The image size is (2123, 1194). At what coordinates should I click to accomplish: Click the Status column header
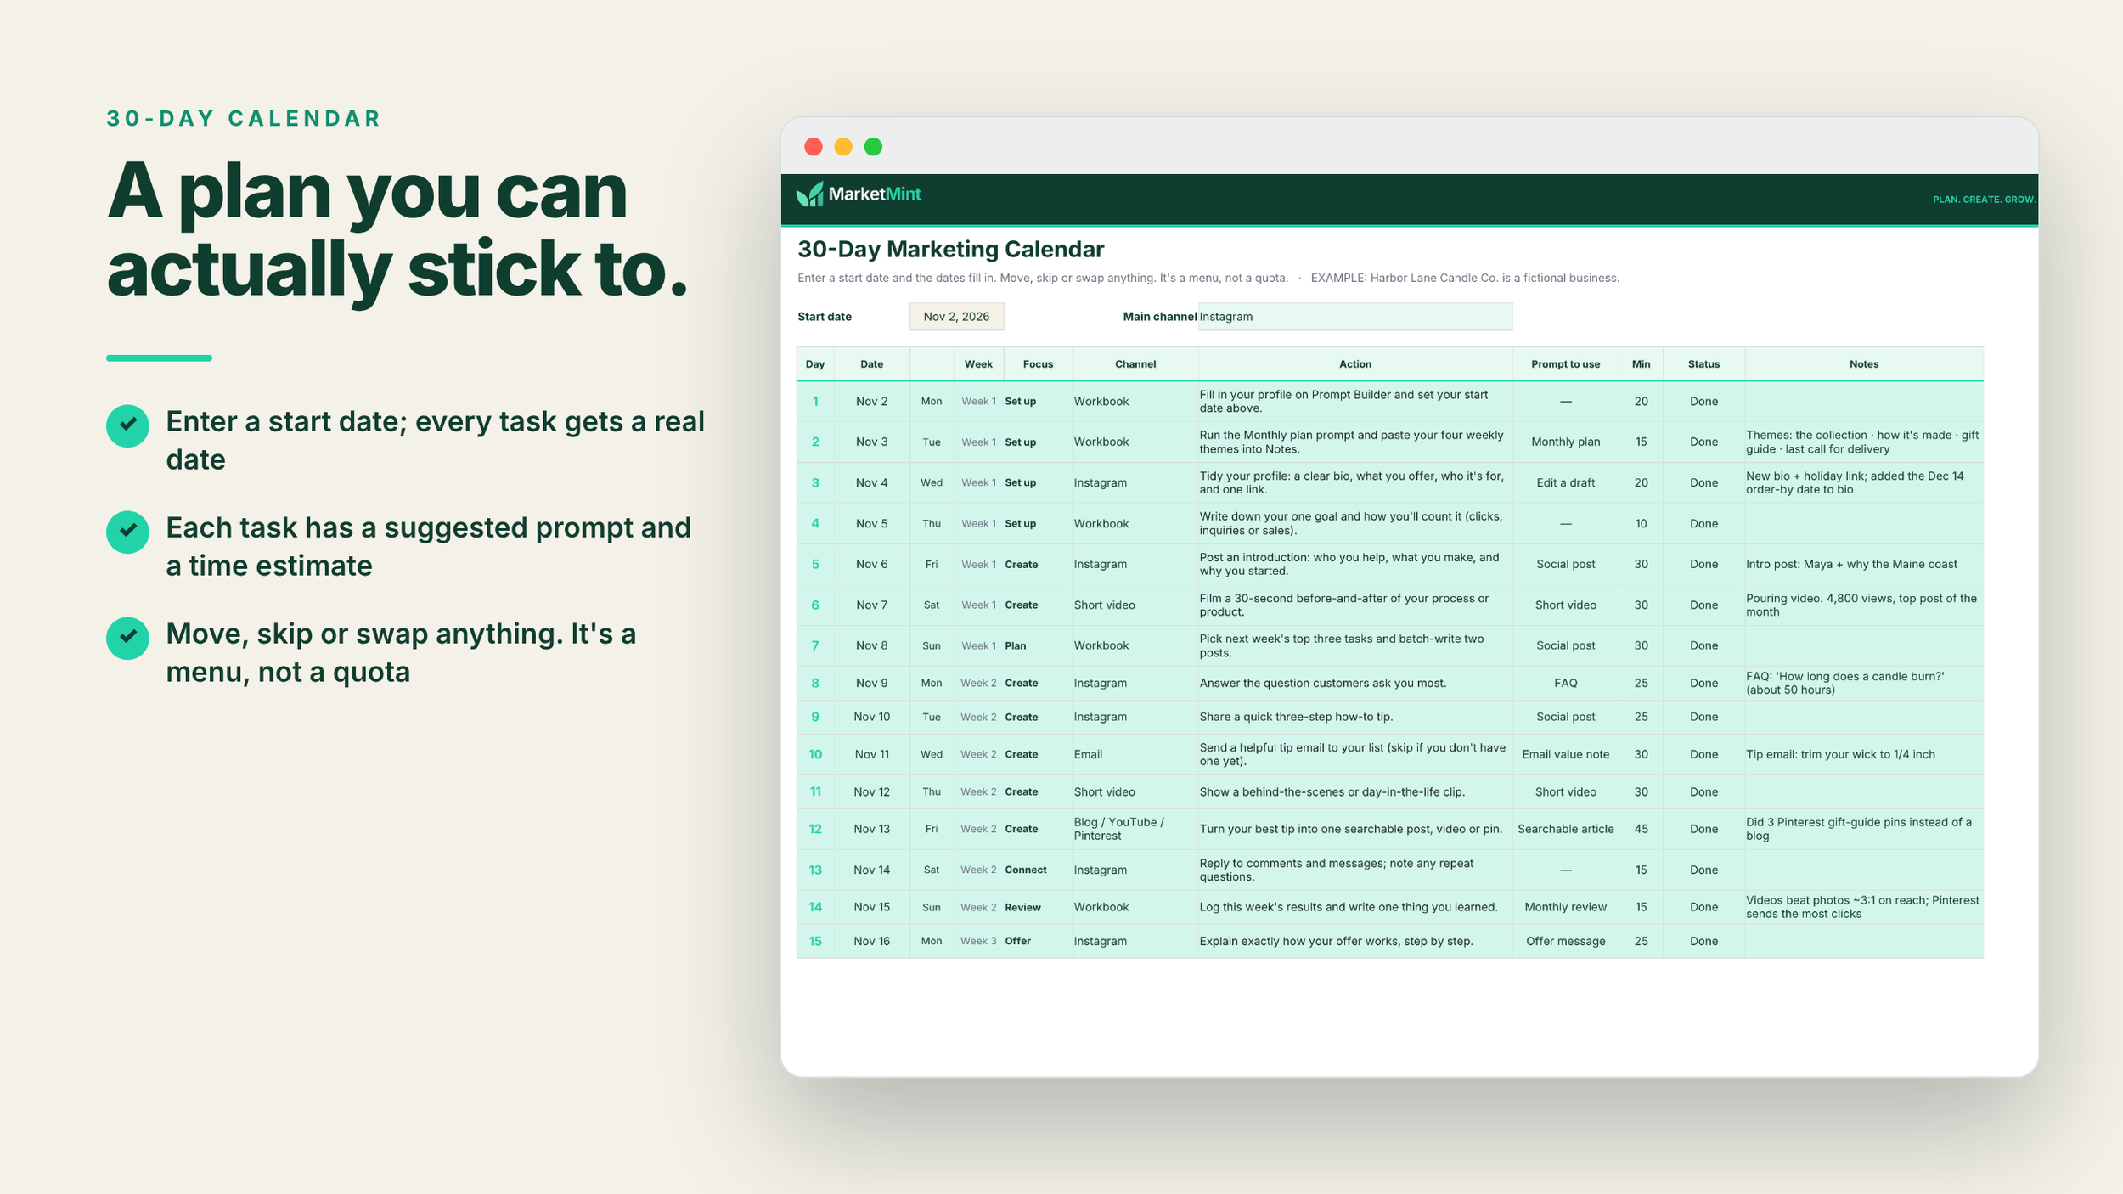click(1703, 364)
